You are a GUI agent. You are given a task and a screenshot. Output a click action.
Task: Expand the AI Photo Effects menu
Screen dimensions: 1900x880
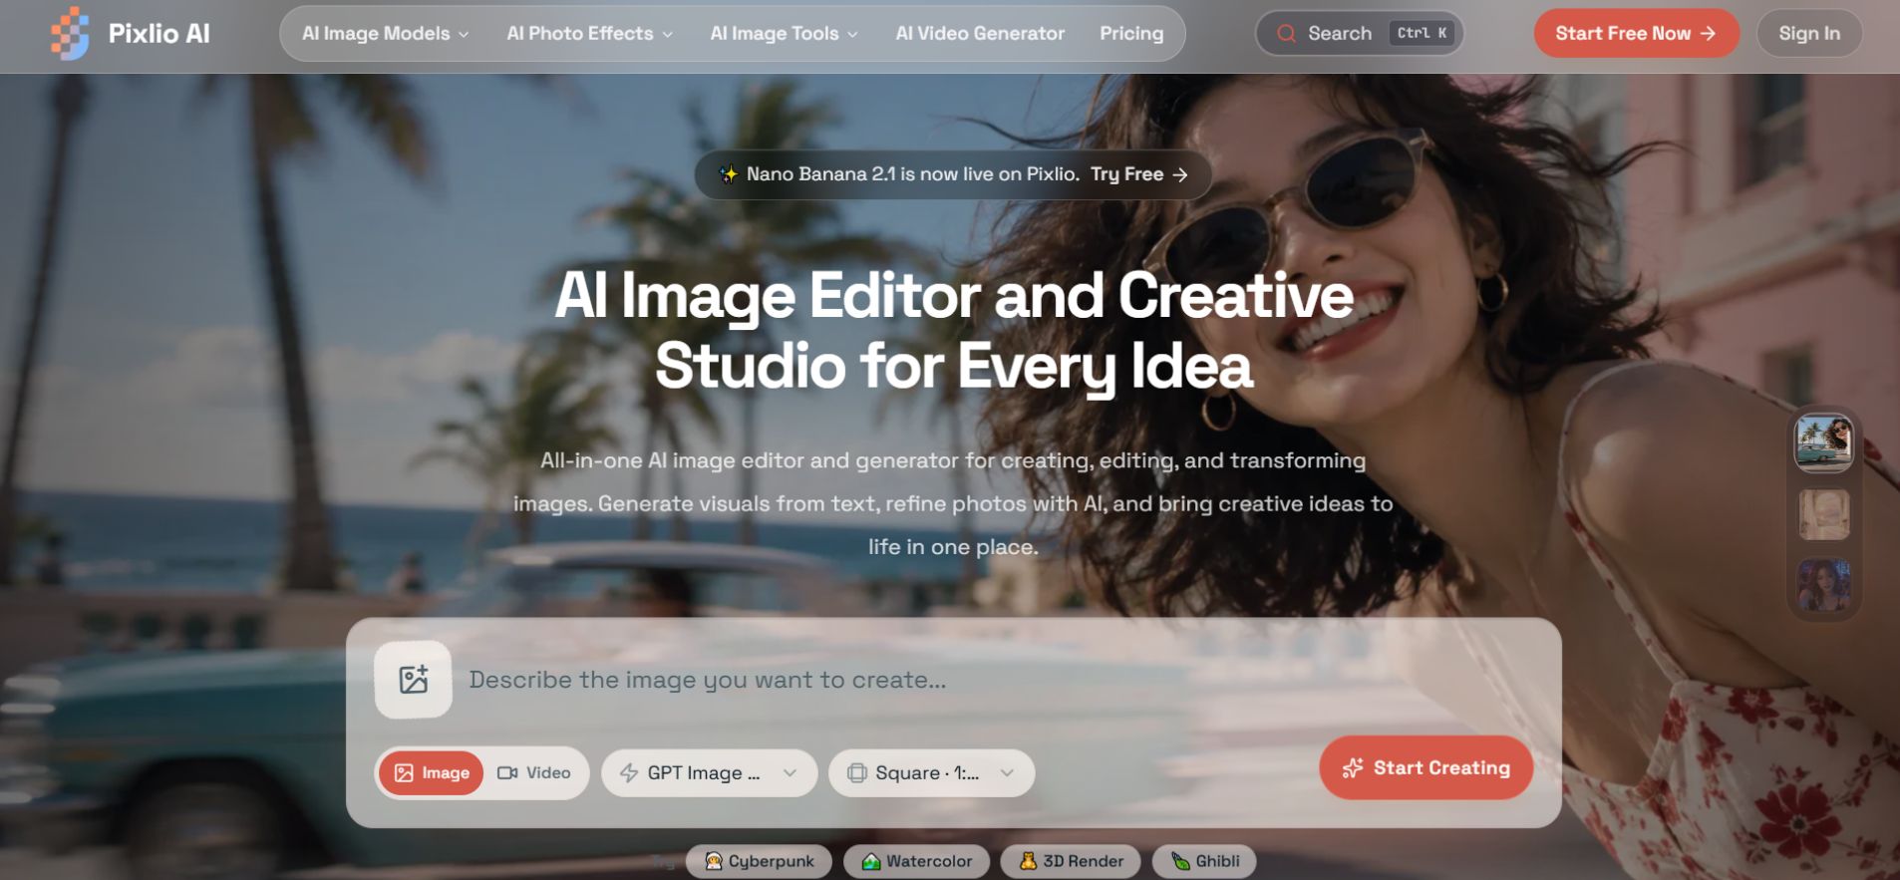[x=589, y=34]
